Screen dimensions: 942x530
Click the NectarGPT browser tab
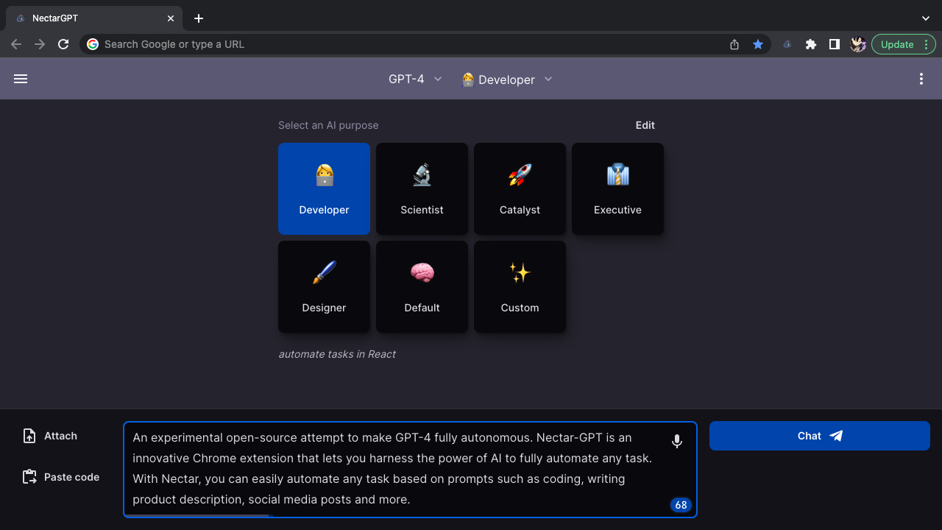(x=93, y=18)
